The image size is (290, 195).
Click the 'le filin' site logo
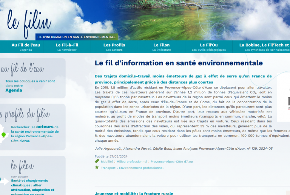click(29, 22)
